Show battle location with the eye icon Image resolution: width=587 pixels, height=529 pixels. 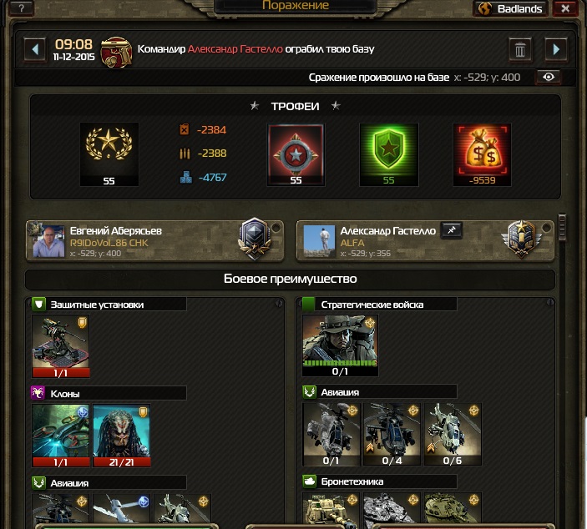(x=548, y=77)
